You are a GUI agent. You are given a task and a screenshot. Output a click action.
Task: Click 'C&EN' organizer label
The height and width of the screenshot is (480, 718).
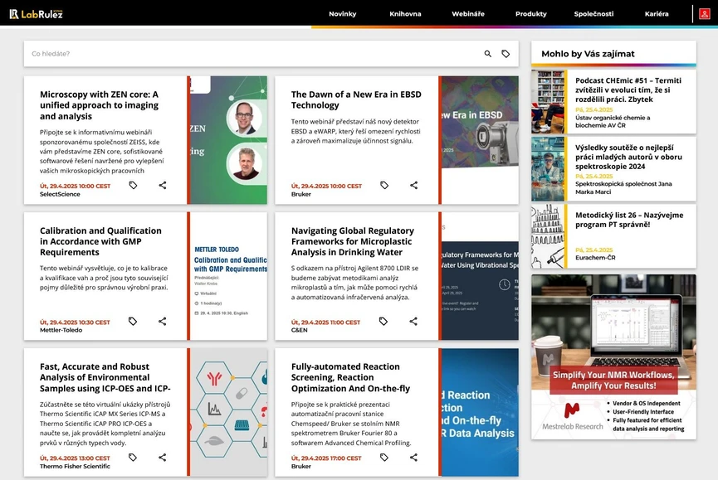pyautogui.click(x=300, y=330)
